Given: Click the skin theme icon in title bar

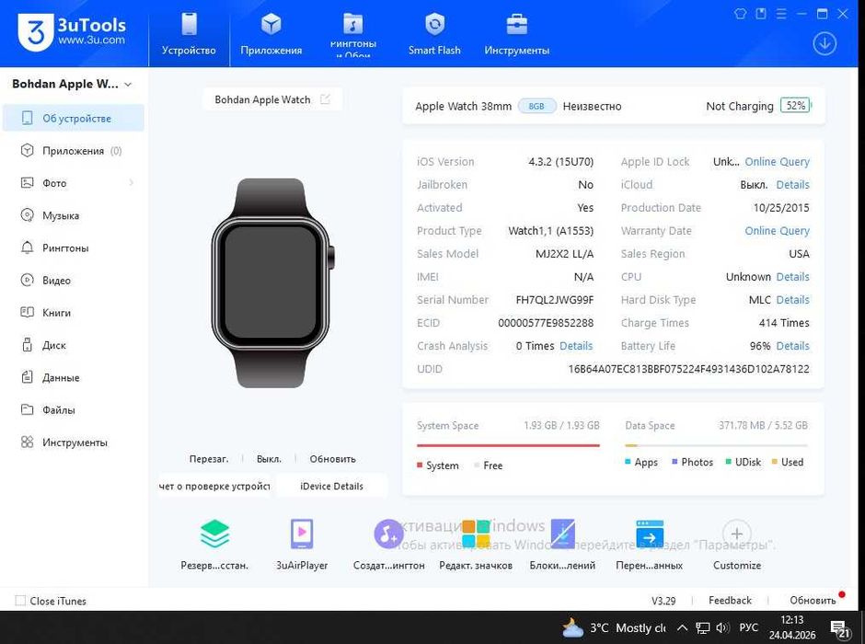Looking at the screenshot, I should click(x=741, y=13).
